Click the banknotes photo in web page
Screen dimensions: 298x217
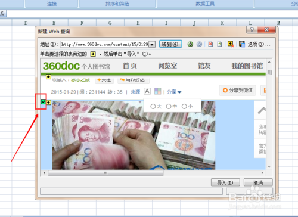tap(134, 135)
